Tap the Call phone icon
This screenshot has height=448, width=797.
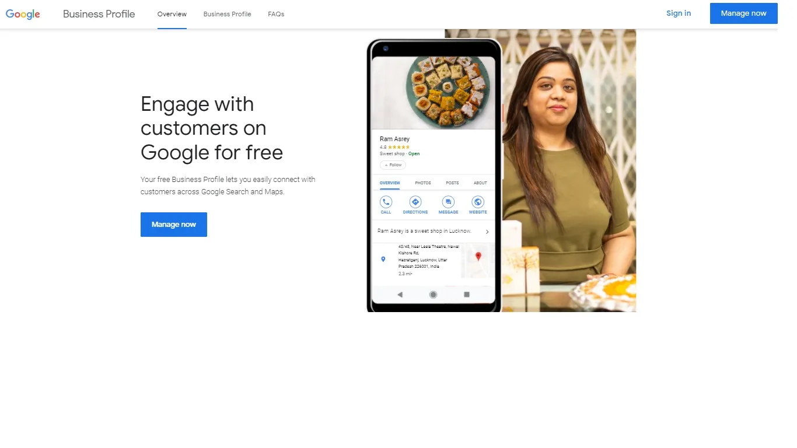386,202
